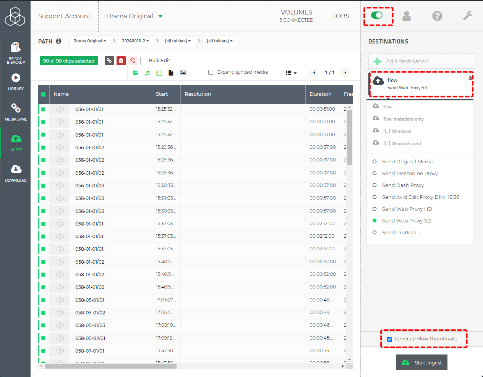The width and height of the screenshot is (483, 377).
Task: Select the Send Original Media radio button
Action: (x=374, y=161)
